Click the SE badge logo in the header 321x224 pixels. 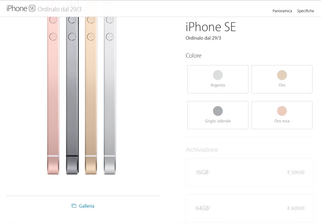point(32,8)
